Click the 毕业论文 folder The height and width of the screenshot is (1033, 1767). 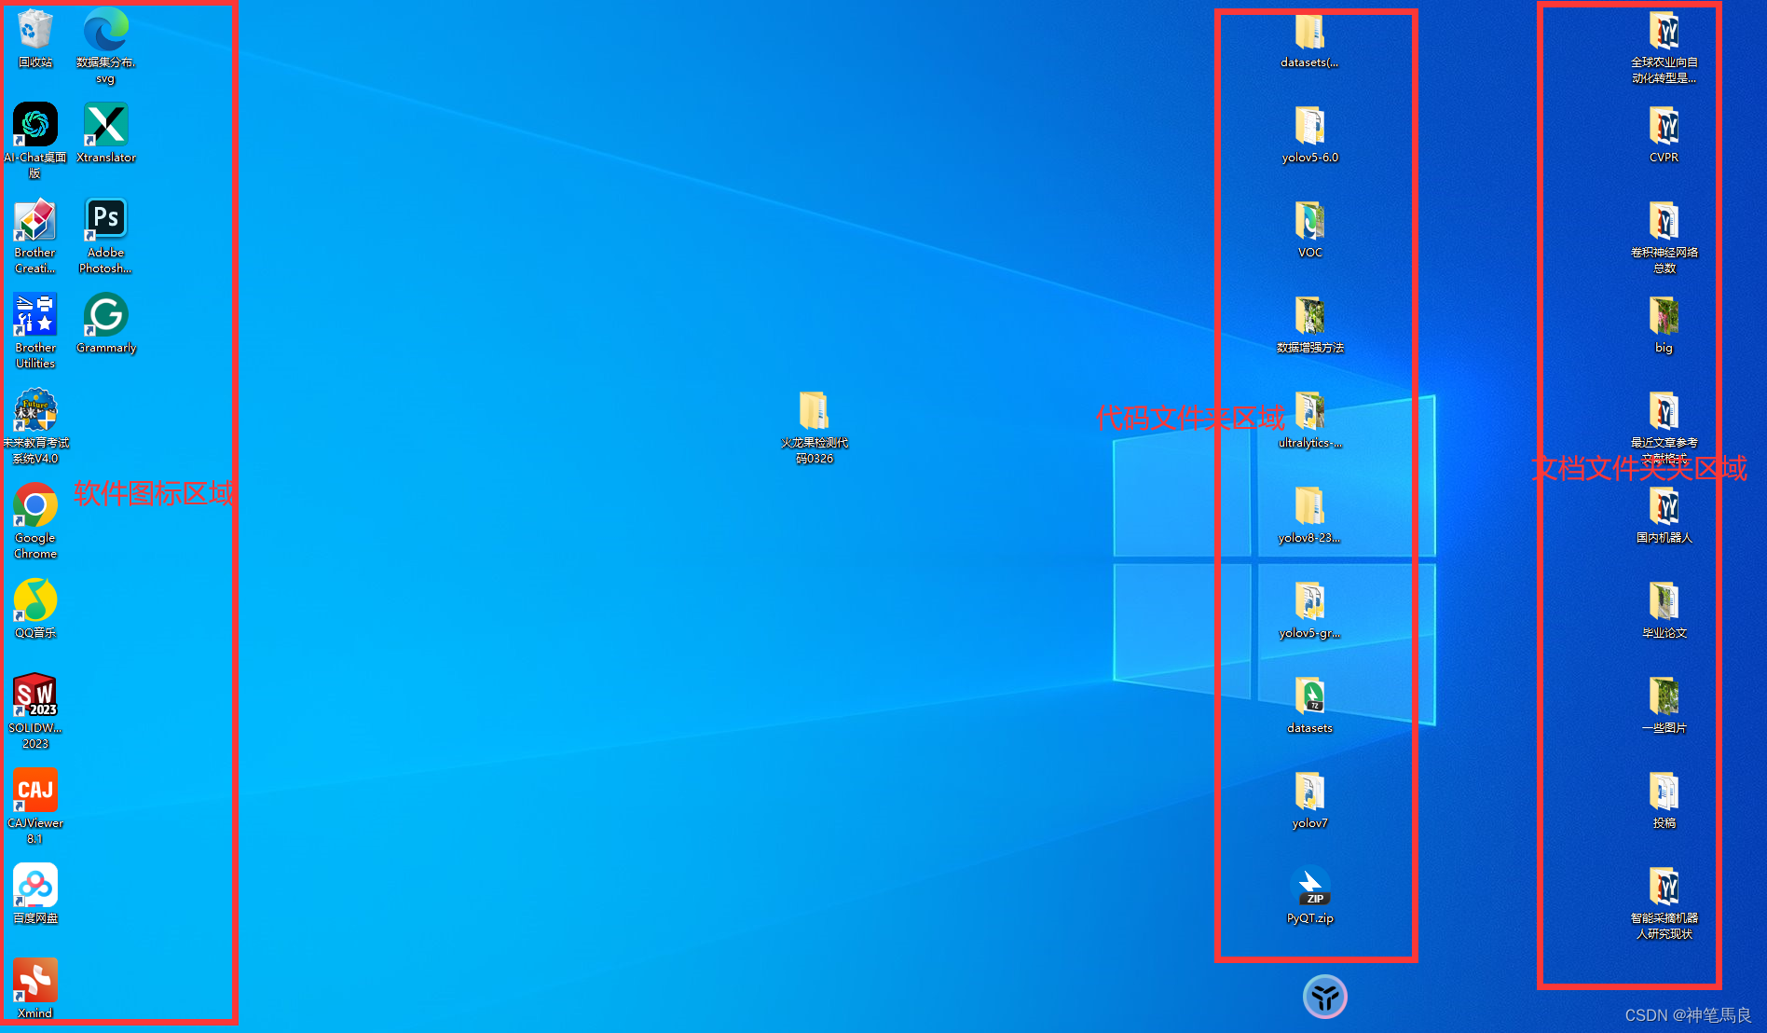coord(1664,601)
